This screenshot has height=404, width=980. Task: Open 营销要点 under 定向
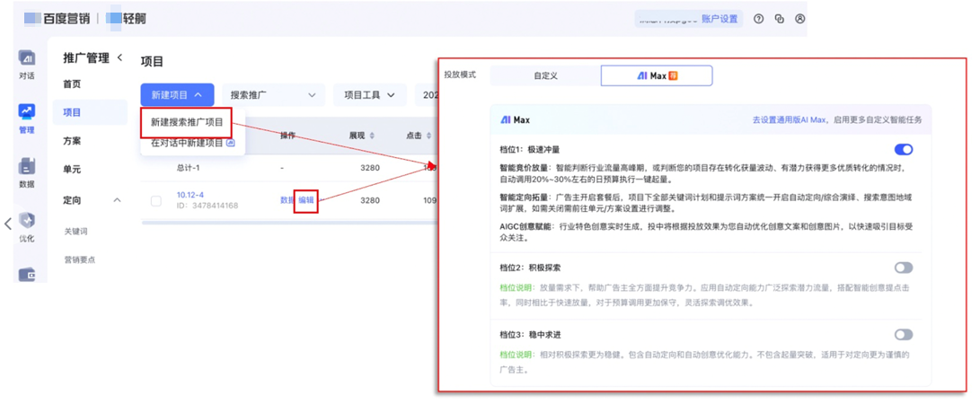tap(79, 259)
